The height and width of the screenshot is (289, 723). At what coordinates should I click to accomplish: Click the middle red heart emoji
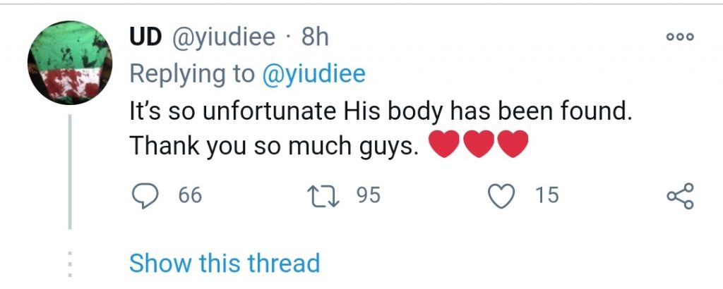478,147
